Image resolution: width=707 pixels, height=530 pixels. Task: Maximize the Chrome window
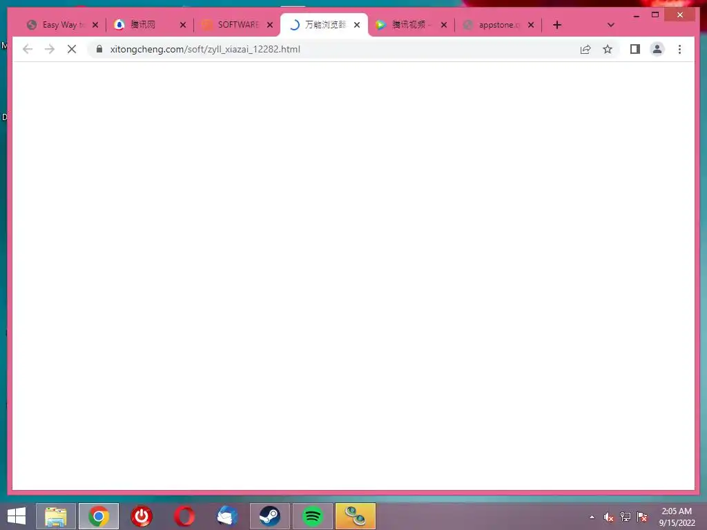click(655, 15)
